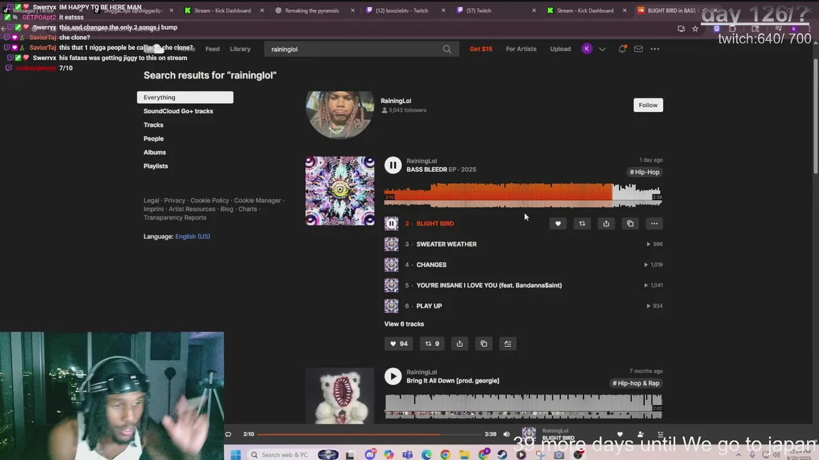Repost the BASS BLEEDR EP (9 reposts)
The height and width of the screenshot is (460, 819).
click(433, 344)
